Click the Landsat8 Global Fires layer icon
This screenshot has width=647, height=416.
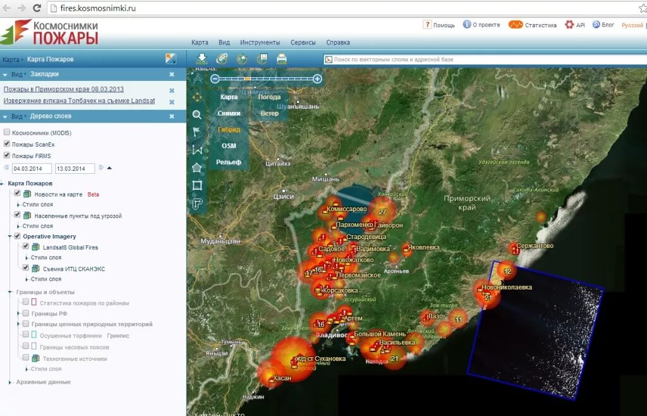[x=36, y=247]
